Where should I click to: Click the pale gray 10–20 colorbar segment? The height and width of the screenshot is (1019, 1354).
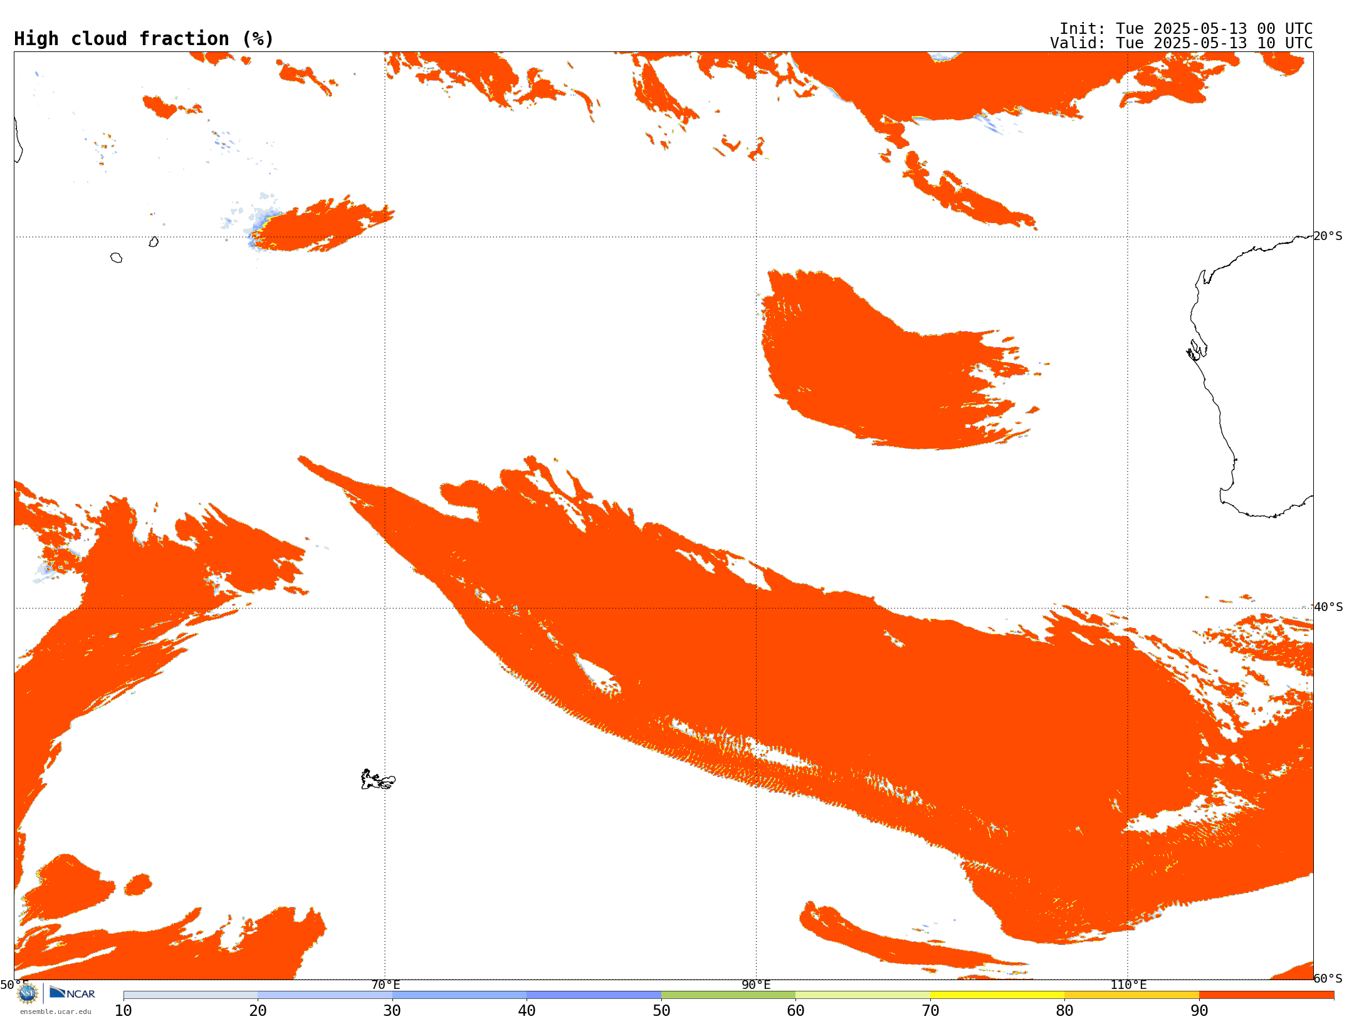point(191,995)
